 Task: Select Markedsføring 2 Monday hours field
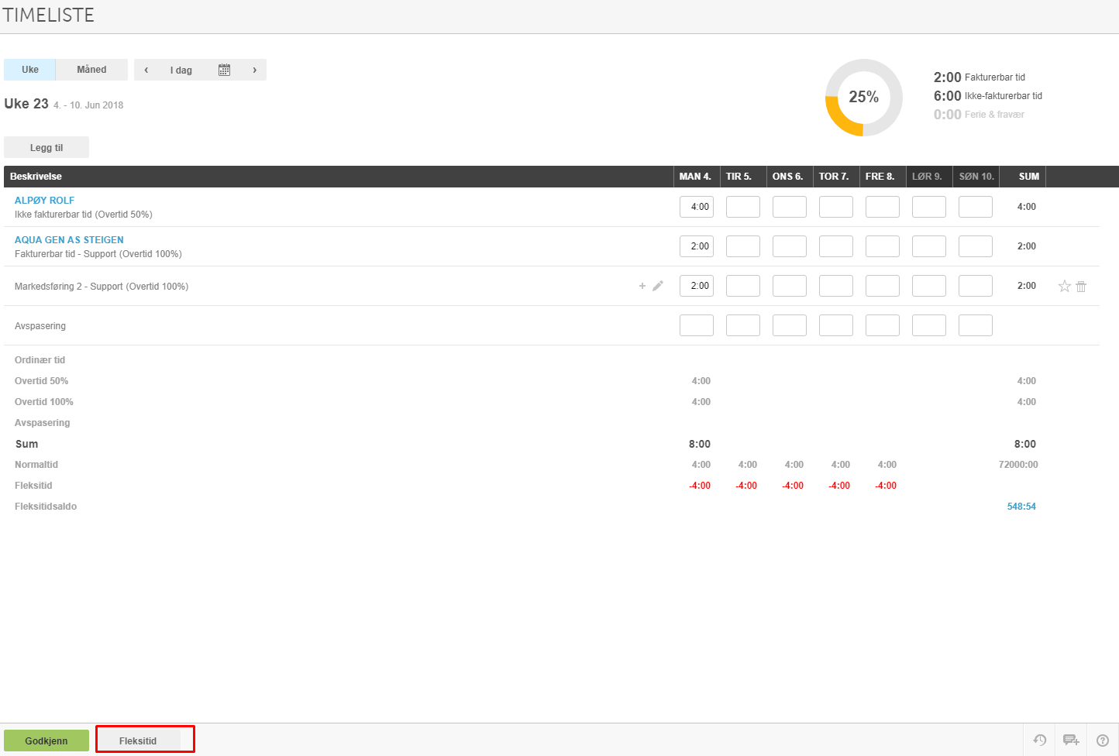click(697, 286)
